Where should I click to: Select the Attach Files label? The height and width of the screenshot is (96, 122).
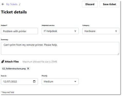point(12,62)
